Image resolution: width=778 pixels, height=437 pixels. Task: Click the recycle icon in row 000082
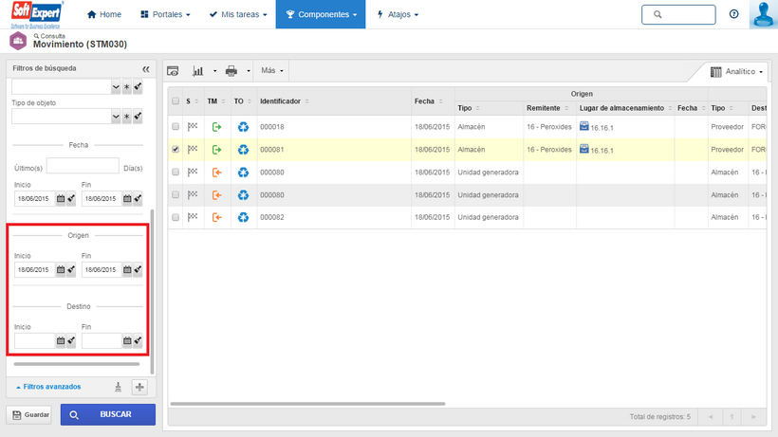[x=243, y=217]
